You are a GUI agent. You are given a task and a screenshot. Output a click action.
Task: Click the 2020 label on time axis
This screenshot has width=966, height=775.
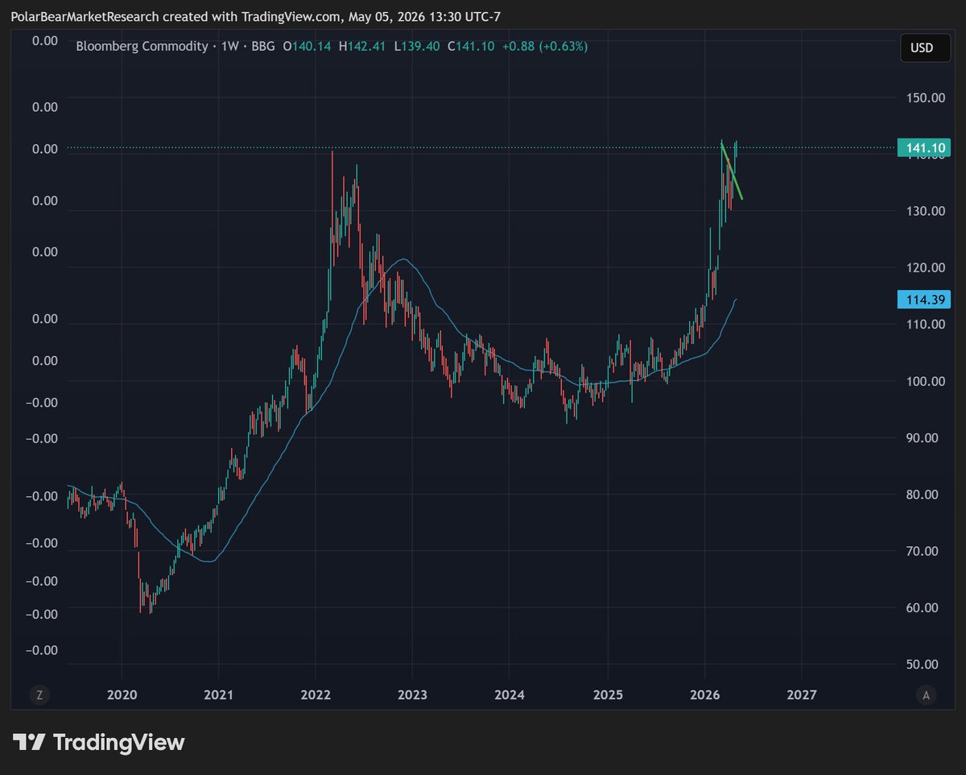click(x=121, y=694)
